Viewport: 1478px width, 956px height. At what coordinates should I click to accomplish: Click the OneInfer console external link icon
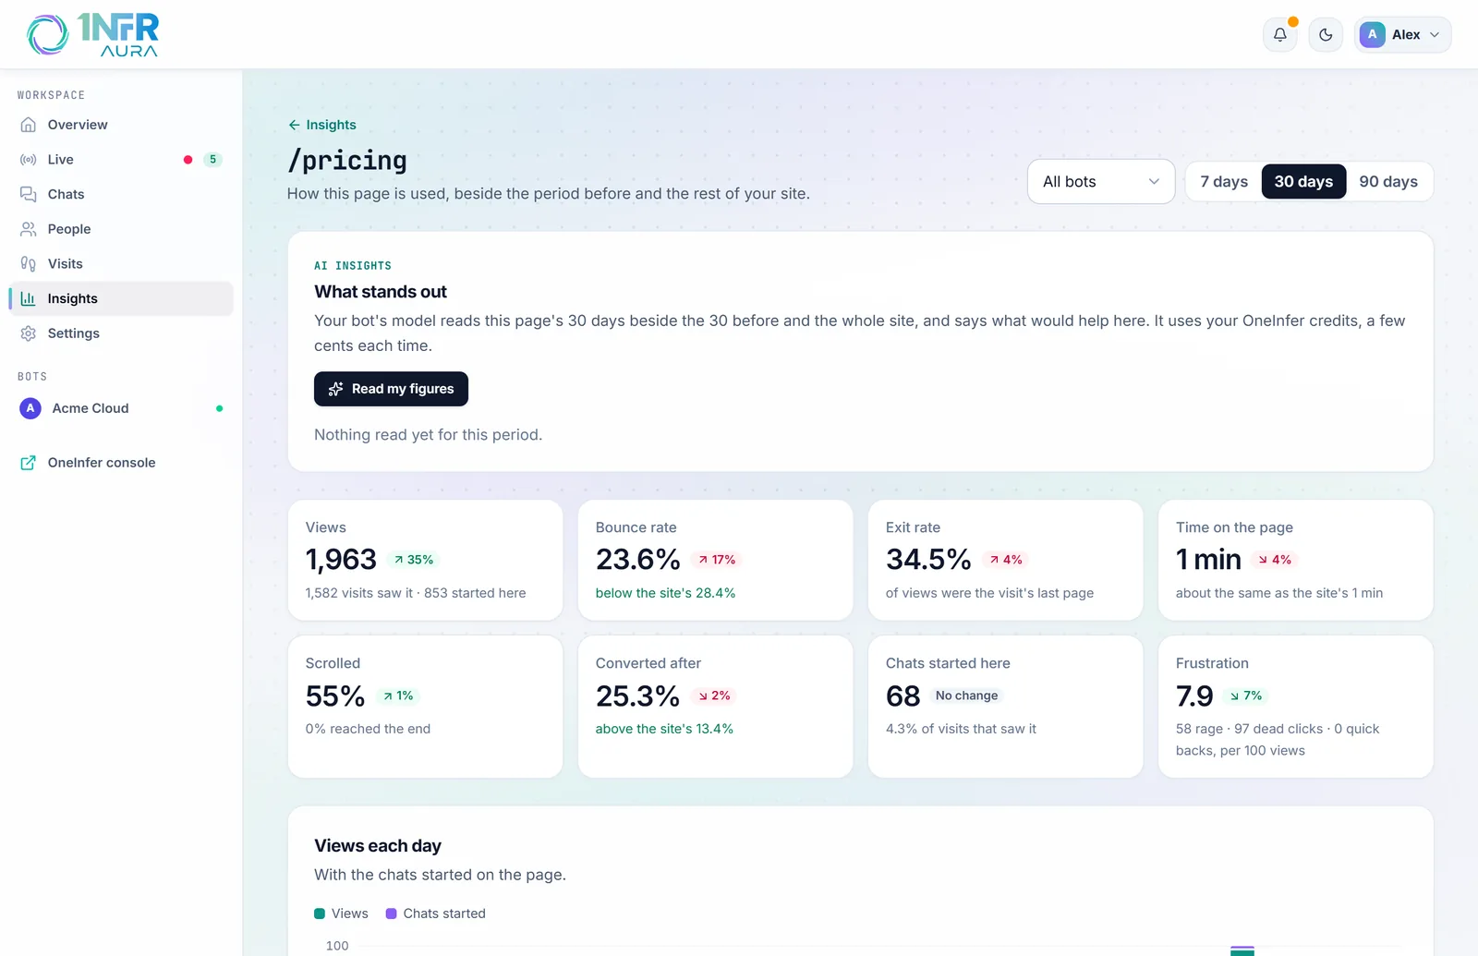(x=29, y=463)
